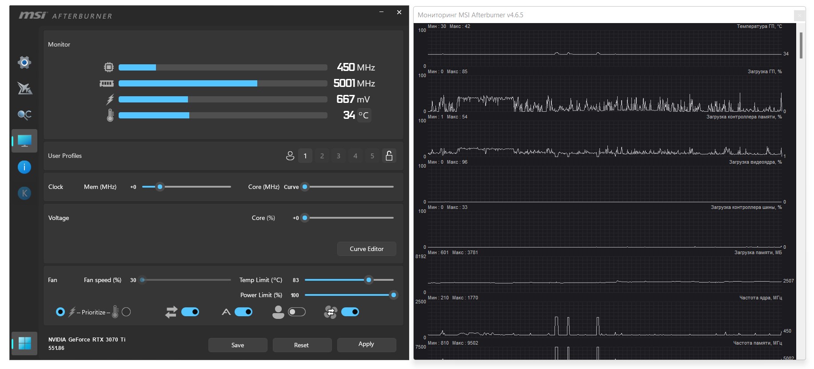The height and width of the screenshot is (369, 814).
Task: Click Windows startup icon at bottom-left
Action: point(24,343)
